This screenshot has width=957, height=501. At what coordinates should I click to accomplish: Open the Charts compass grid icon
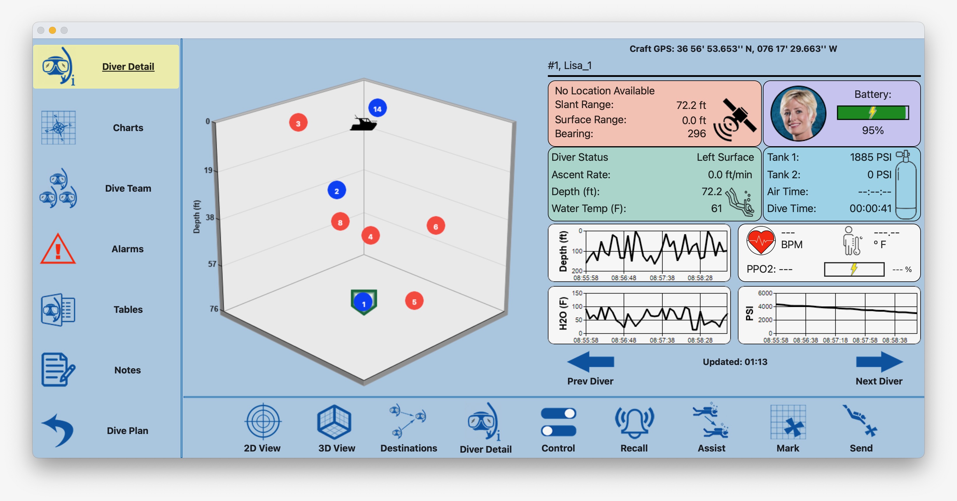point(58,127)
